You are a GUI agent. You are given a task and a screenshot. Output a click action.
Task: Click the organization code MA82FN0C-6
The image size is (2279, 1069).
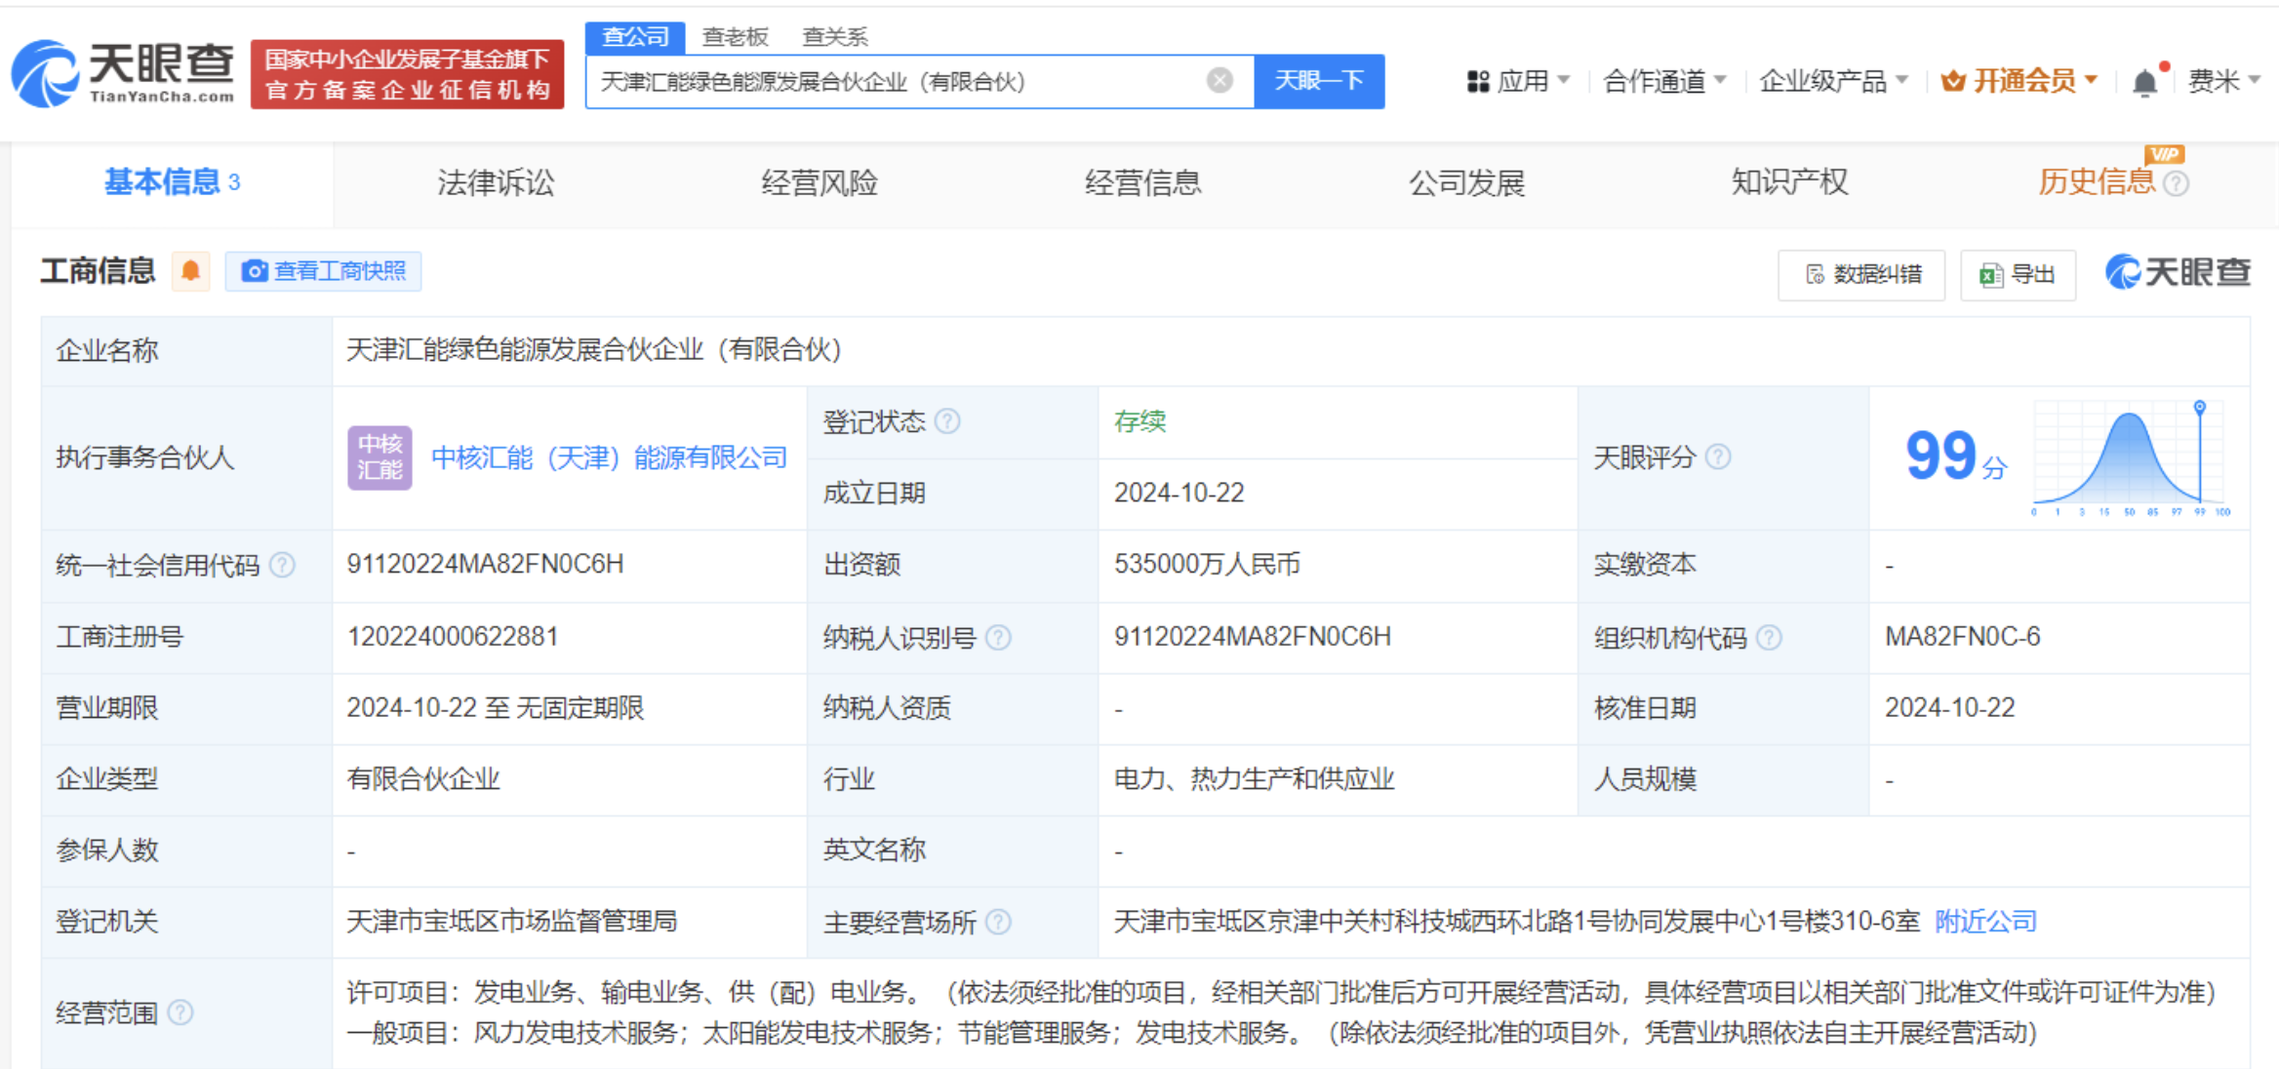tap(1962, 637)
